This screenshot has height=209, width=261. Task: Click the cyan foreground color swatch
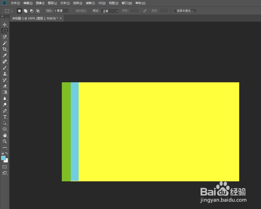pos(3,158)
